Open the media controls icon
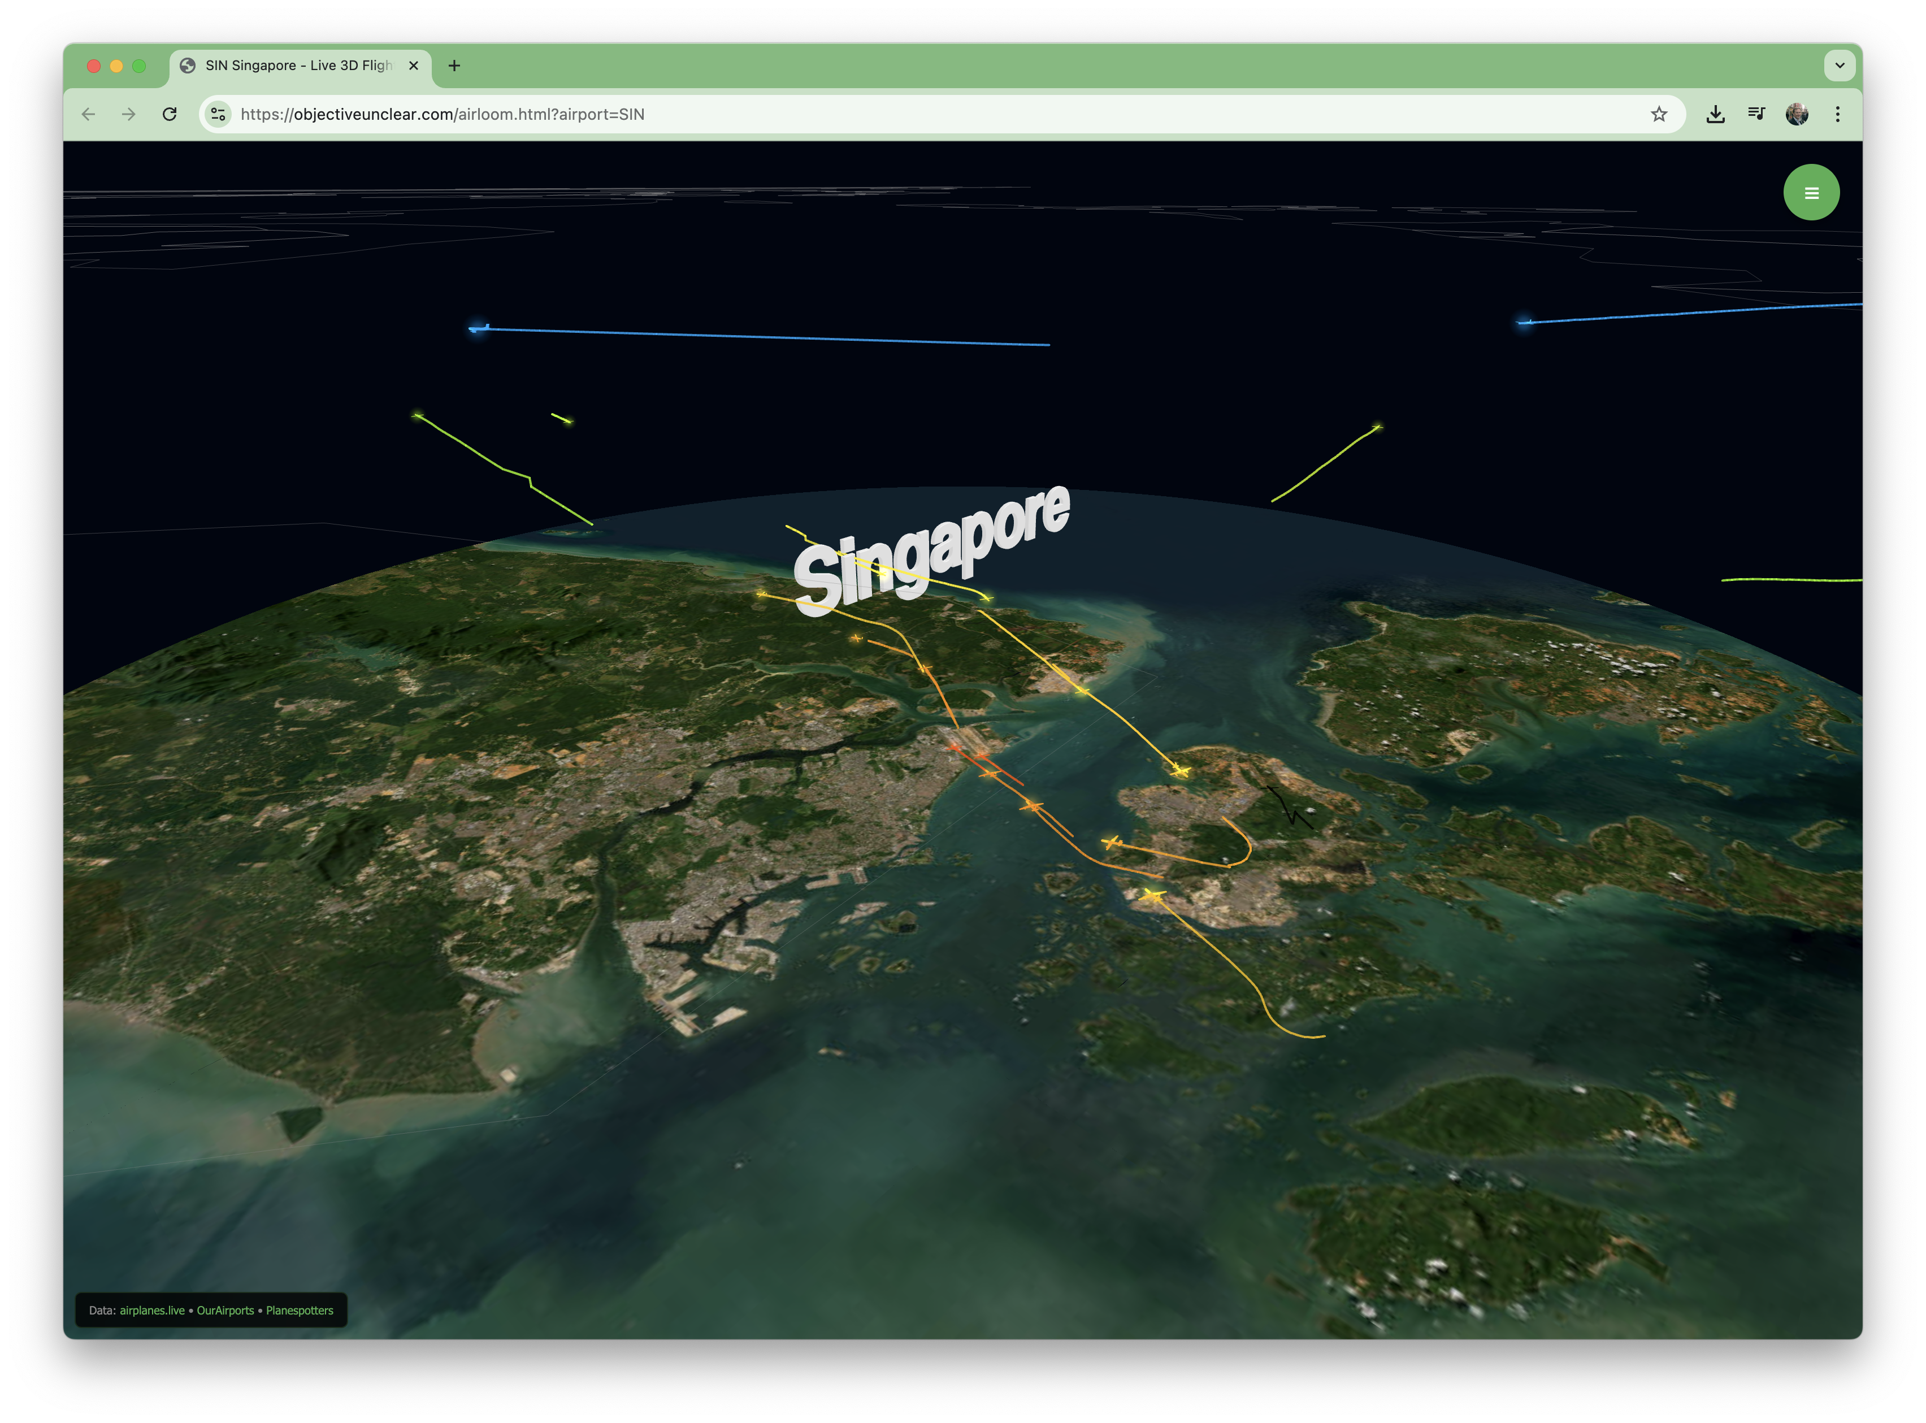The height and width of the screenshot is (1423, 1926). pyautogui.click(x=1756, y=115)
